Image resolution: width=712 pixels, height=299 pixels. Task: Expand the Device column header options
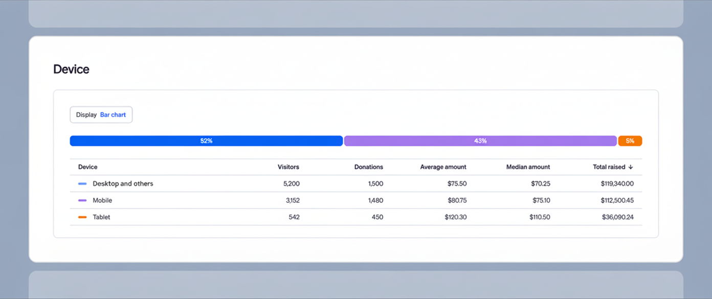[87, 167]
